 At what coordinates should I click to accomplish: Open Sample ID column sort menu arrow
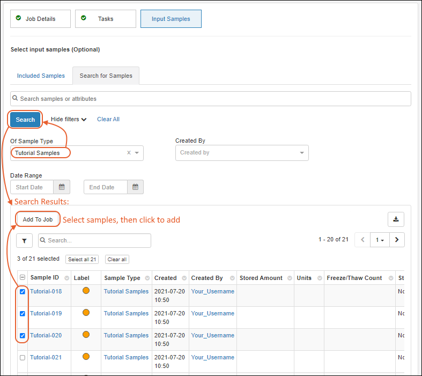pyautogui.click(x=67, y=278)
